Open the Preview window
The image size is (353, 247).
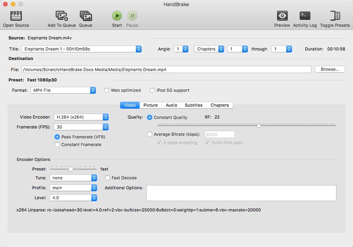click(282, 17)
